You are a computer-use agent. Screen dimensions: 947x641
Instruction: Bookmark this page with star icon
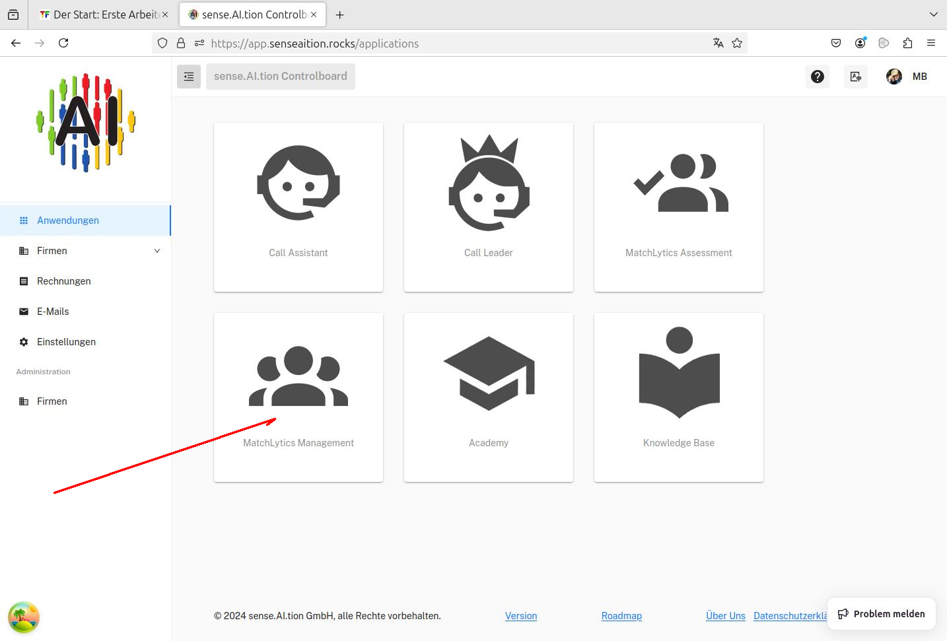pos(737,43)
